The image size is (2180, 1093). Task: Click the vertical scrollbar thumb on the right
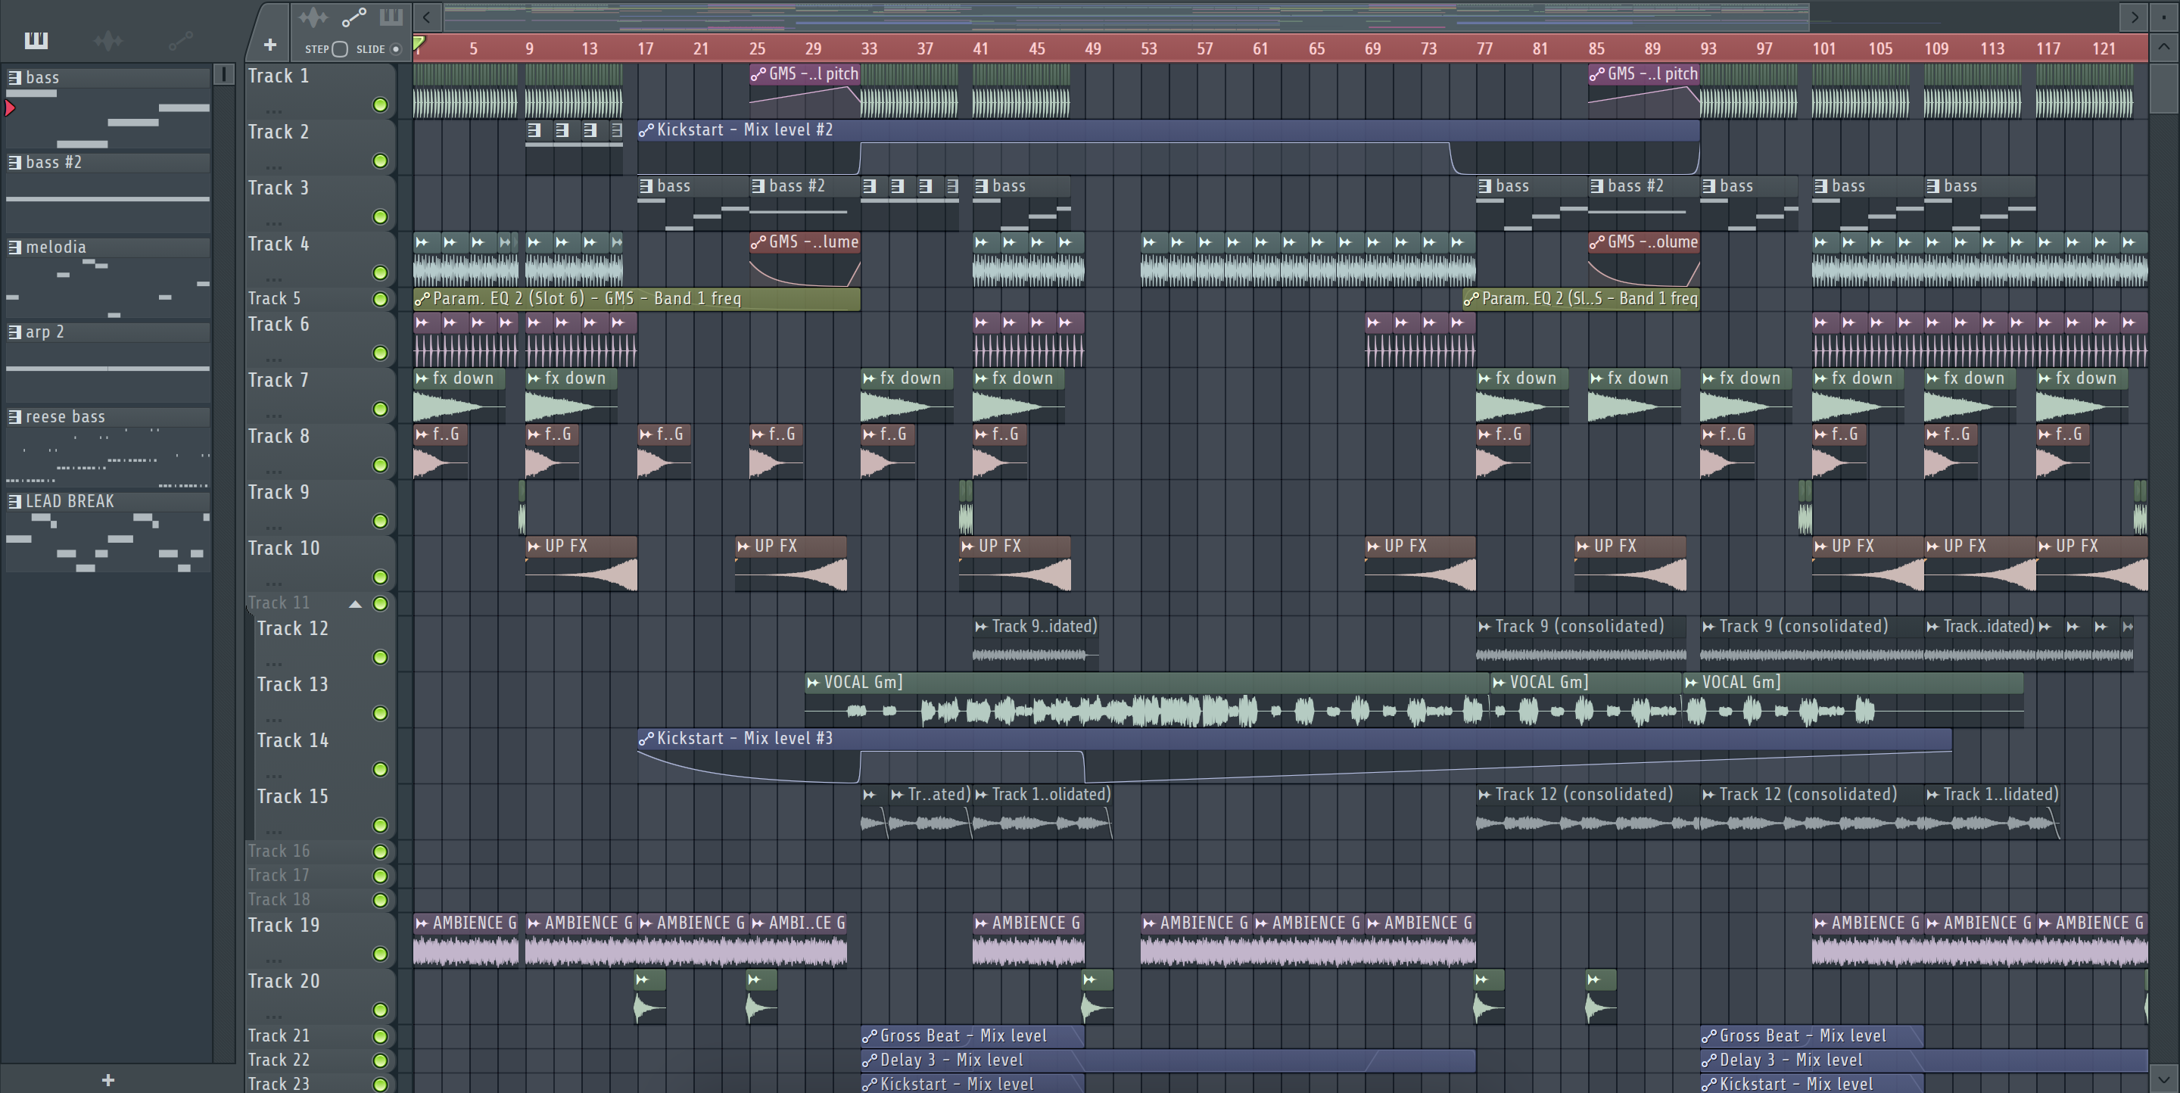(x=2164, y=88)
